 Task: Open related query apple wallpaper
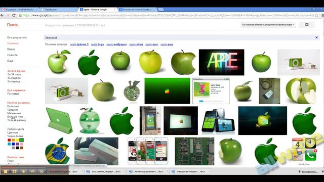[x=116, y=44]
